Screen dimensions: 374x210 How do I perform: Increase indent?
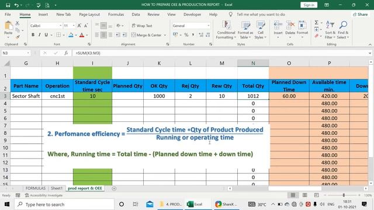[x=124, y=35]
